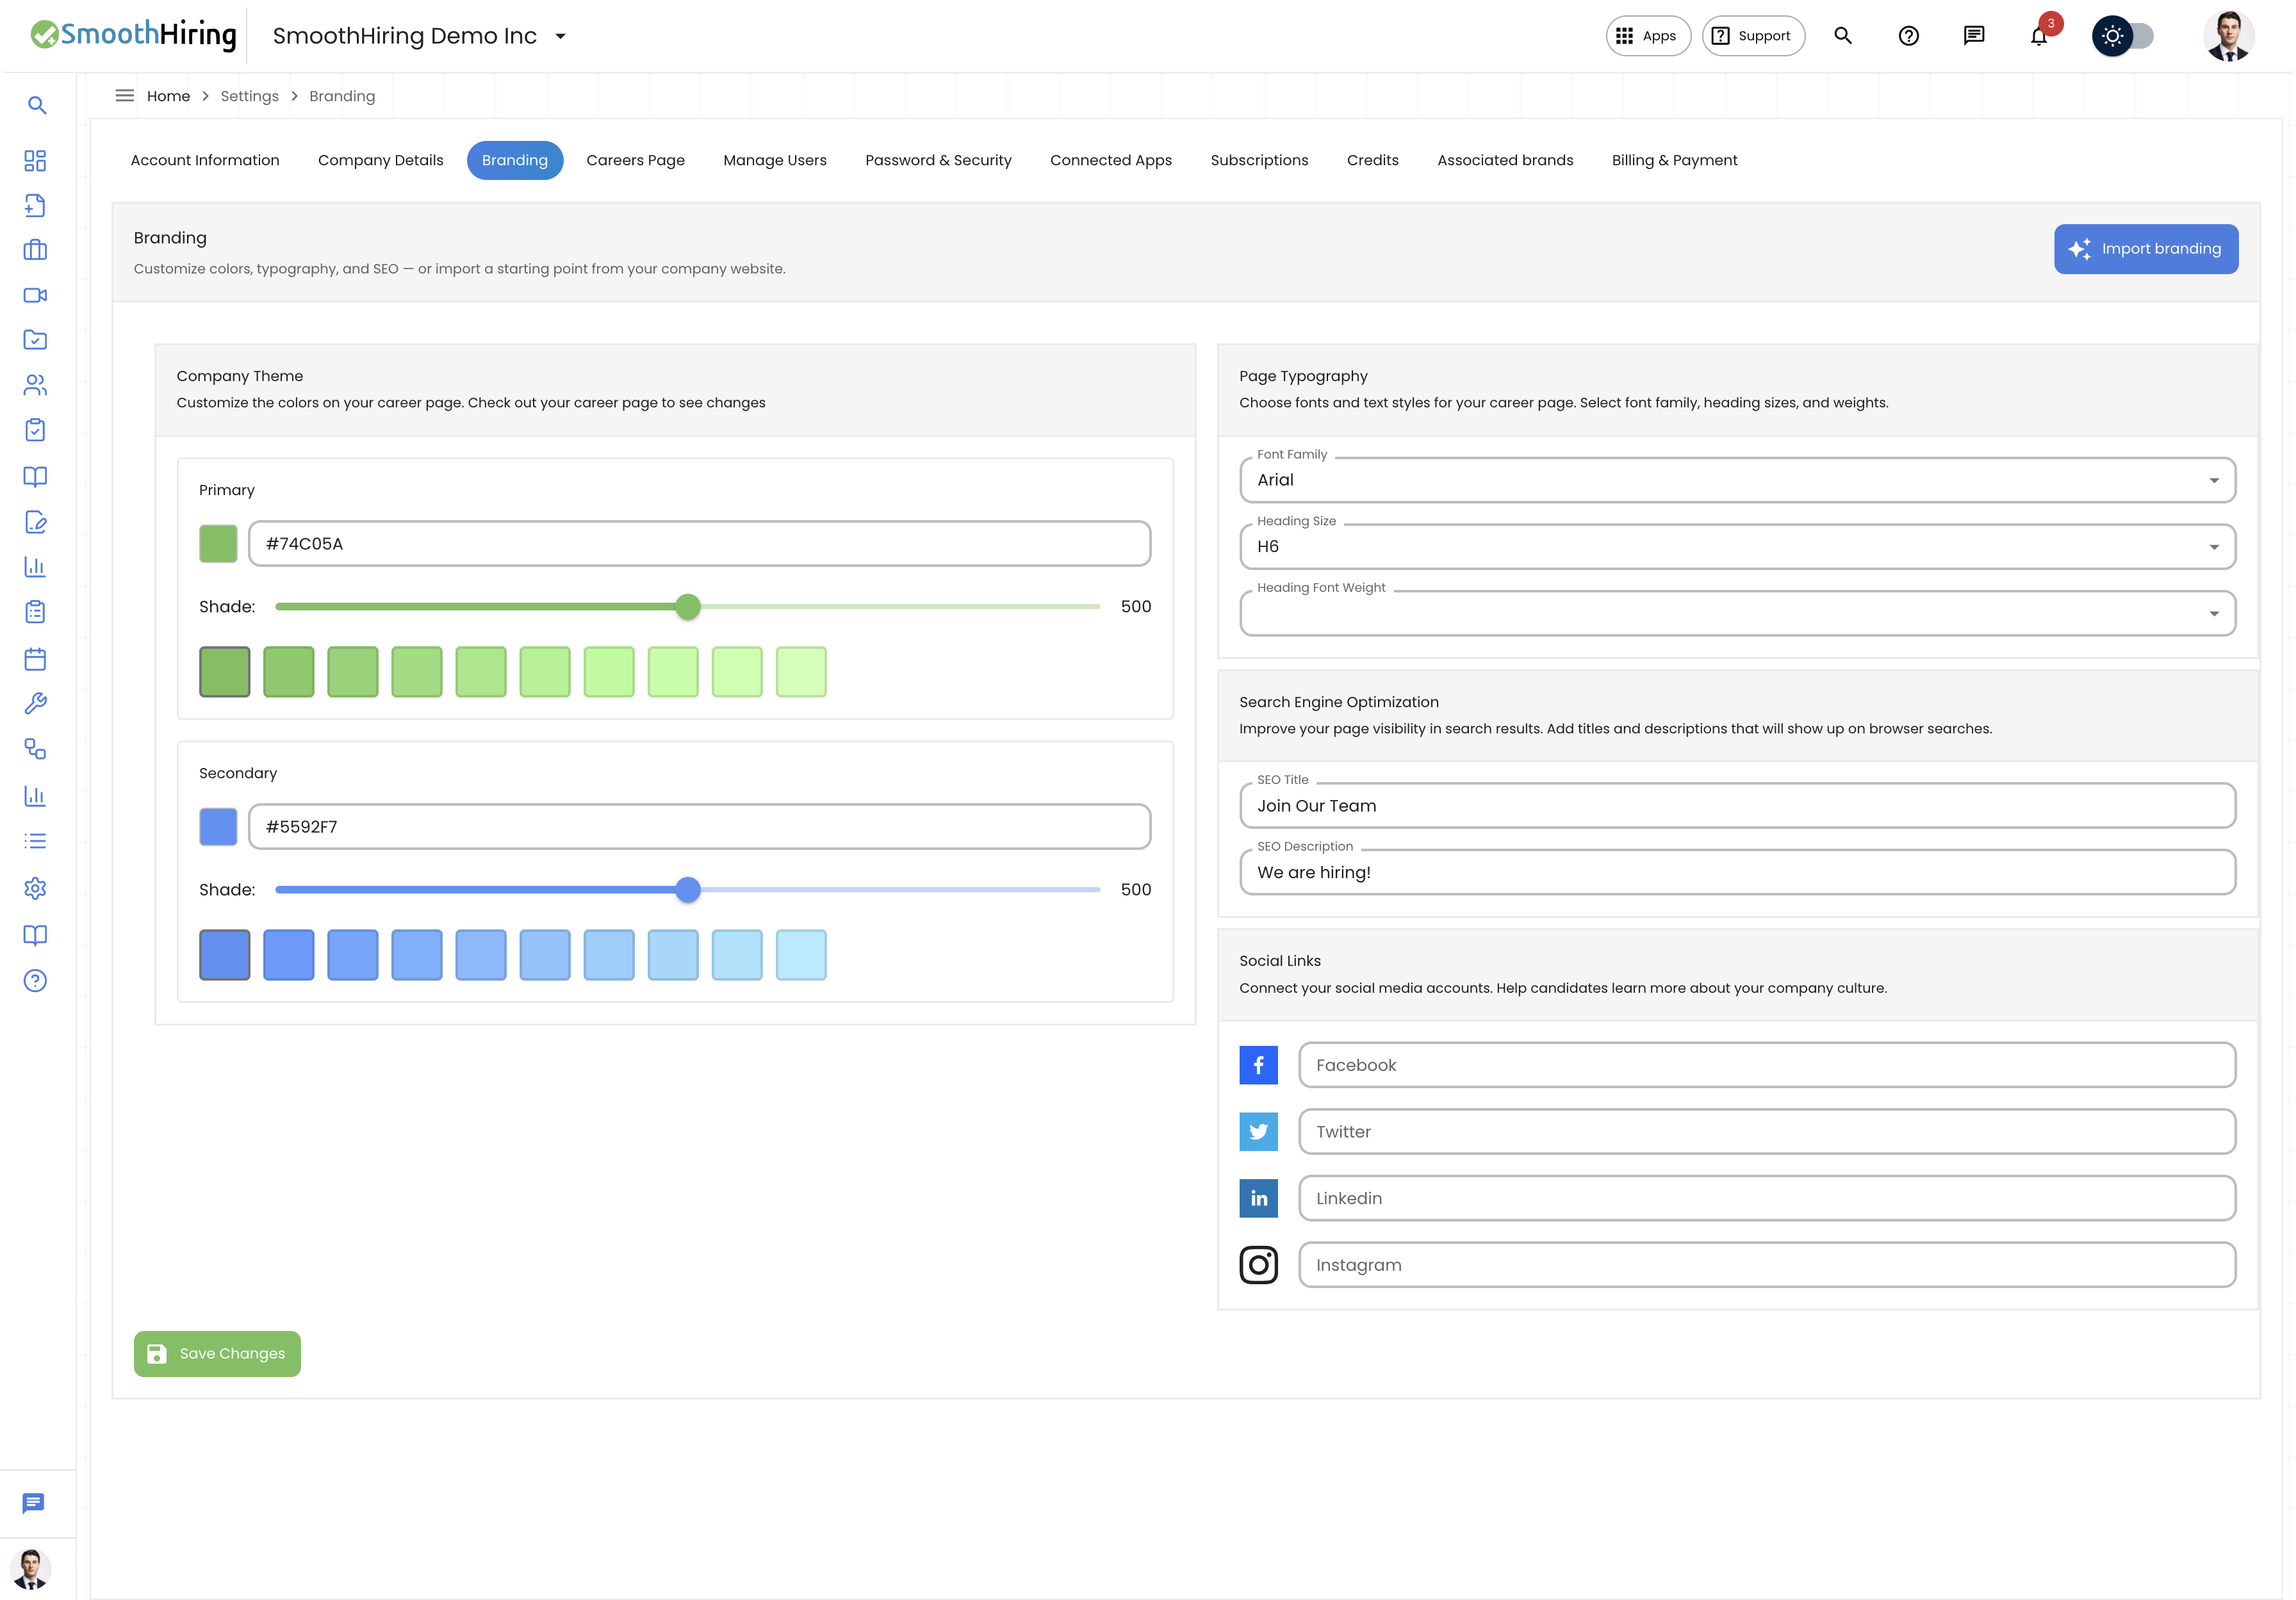This screenshot has height=1600, width=2296.
Task: Switch to the Careers Page tab
Action: pyautogui.click(x=636, y=160)
